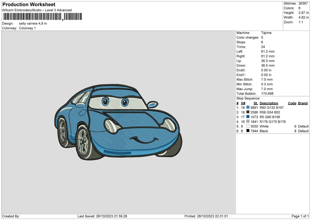Screen dimensions: 311x220
Task: Click the 'Created By:' footer label
Action: pos(11,216)
